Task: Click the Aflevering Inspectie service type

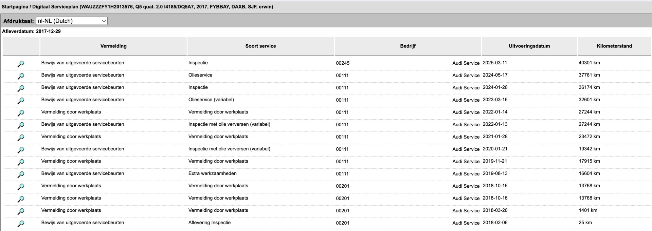Action: pos(210,223)
